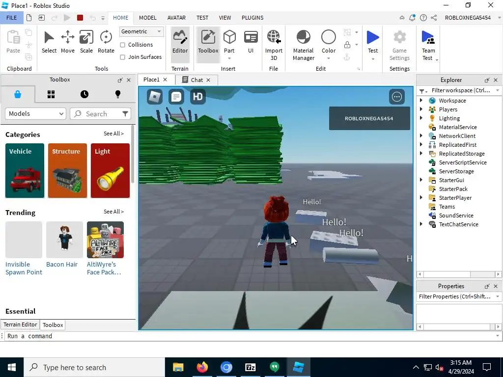Open the Toolbox Inventory grid tab
This screenshot has height=377, width=503.
(x=51, y=94)
